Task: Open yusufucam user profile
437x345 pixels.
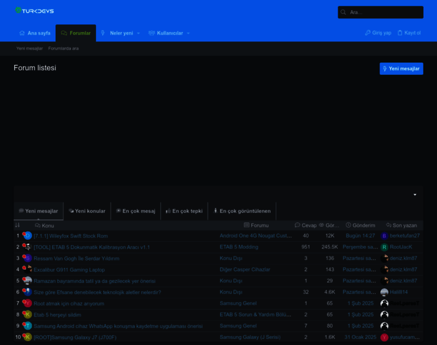Action: 405,337
